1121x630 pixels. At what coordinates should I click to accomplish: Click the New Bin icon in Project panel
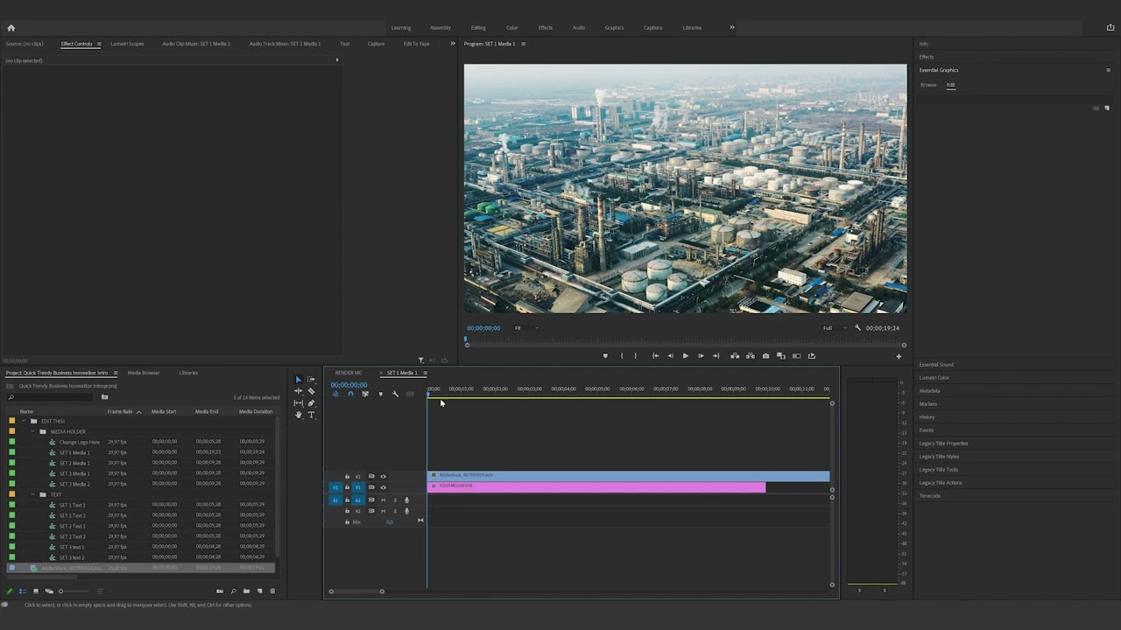point(246,591)
